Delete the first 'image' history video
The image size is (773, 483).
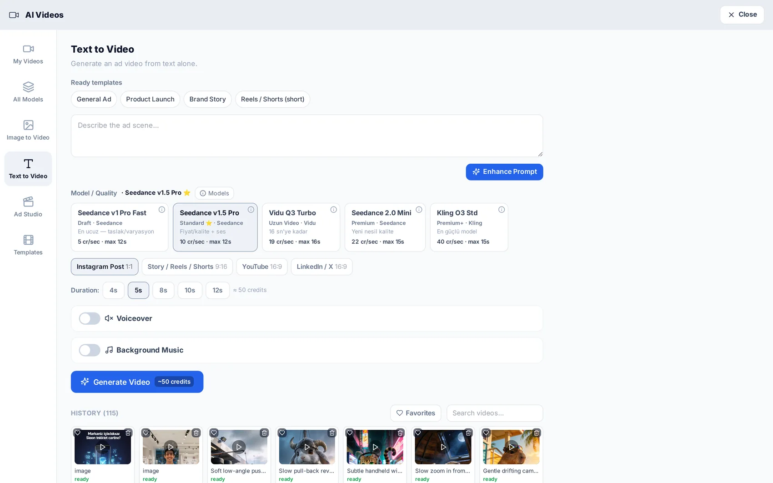(128, 433)
